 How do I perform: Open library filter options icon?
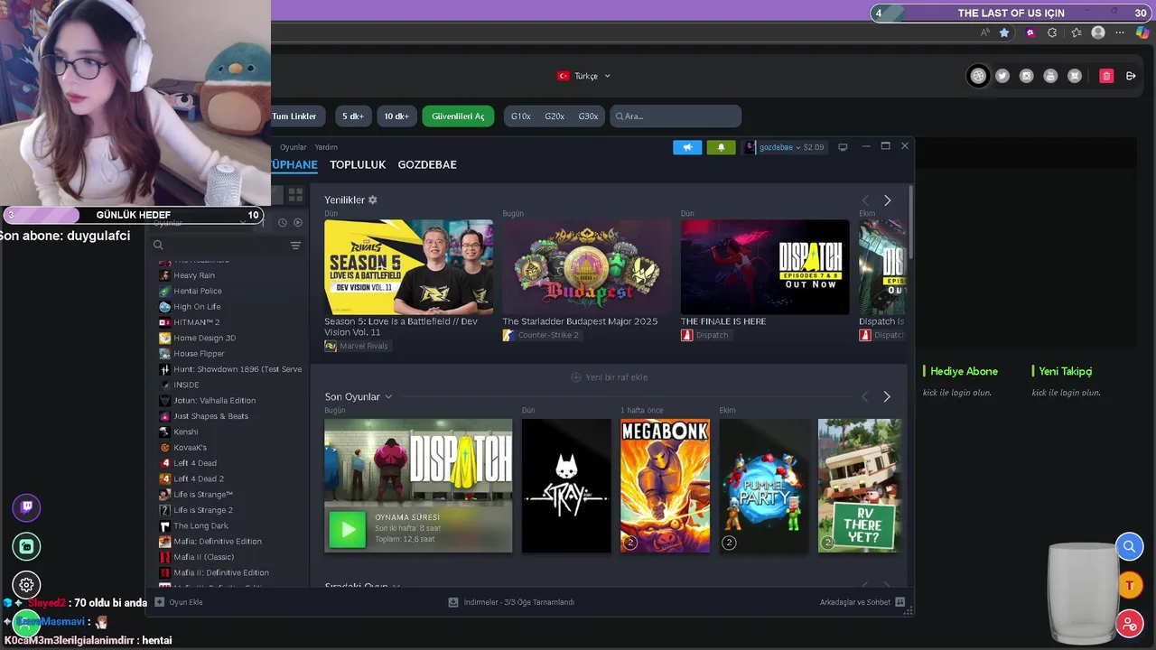tap(295, 246)
